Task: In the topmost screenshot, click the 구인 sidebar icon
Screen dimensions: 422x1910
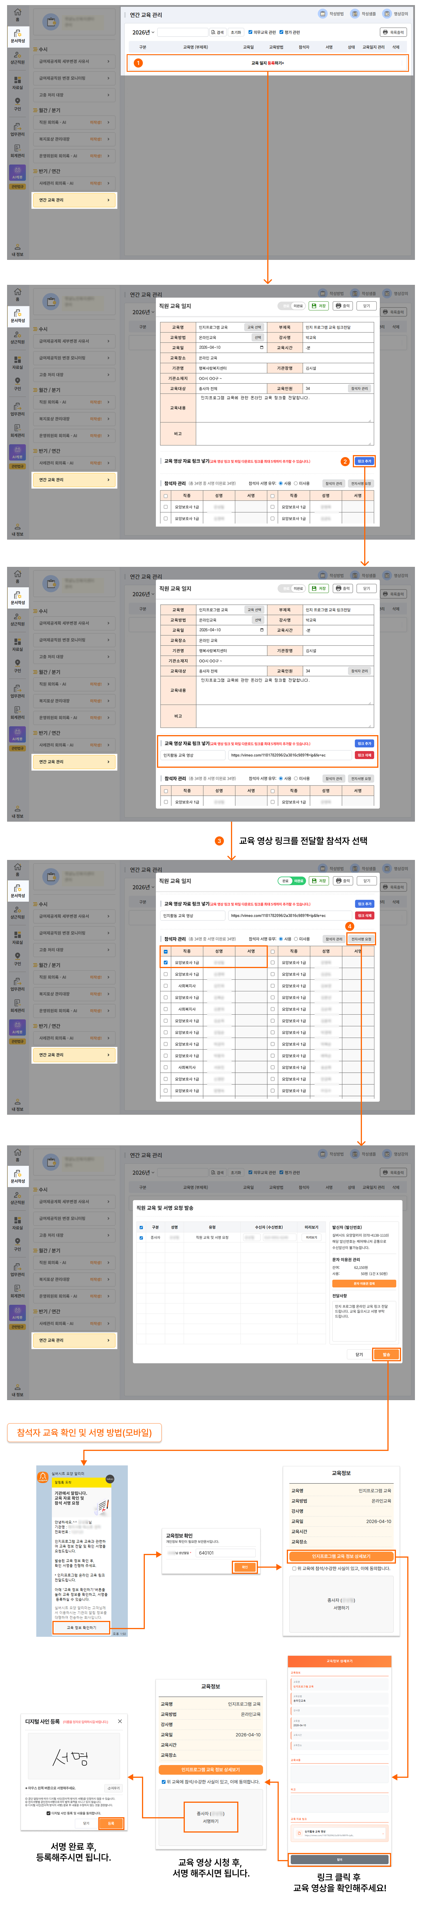Action: pos(18,104)
